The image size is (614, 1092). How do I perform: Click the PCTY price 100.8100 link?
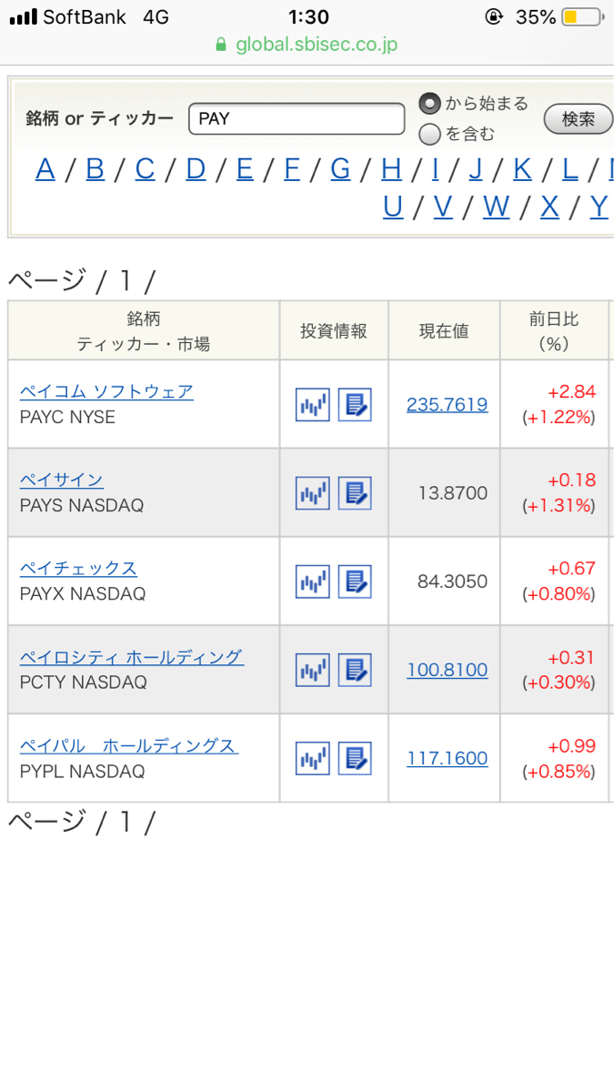pyautogui.click(x=447, y=669)
